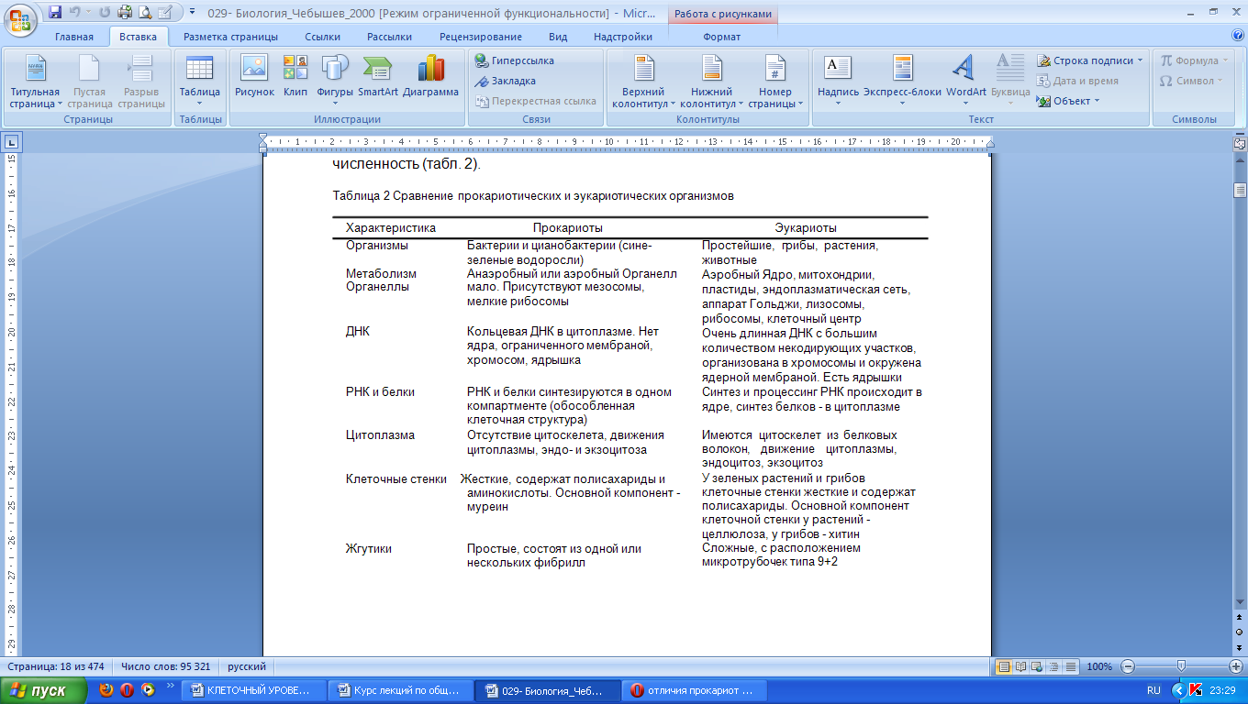Screen dimensions: 1248x704
Task: Open the Фигуры shapes gallery
Action: point(335,81)
